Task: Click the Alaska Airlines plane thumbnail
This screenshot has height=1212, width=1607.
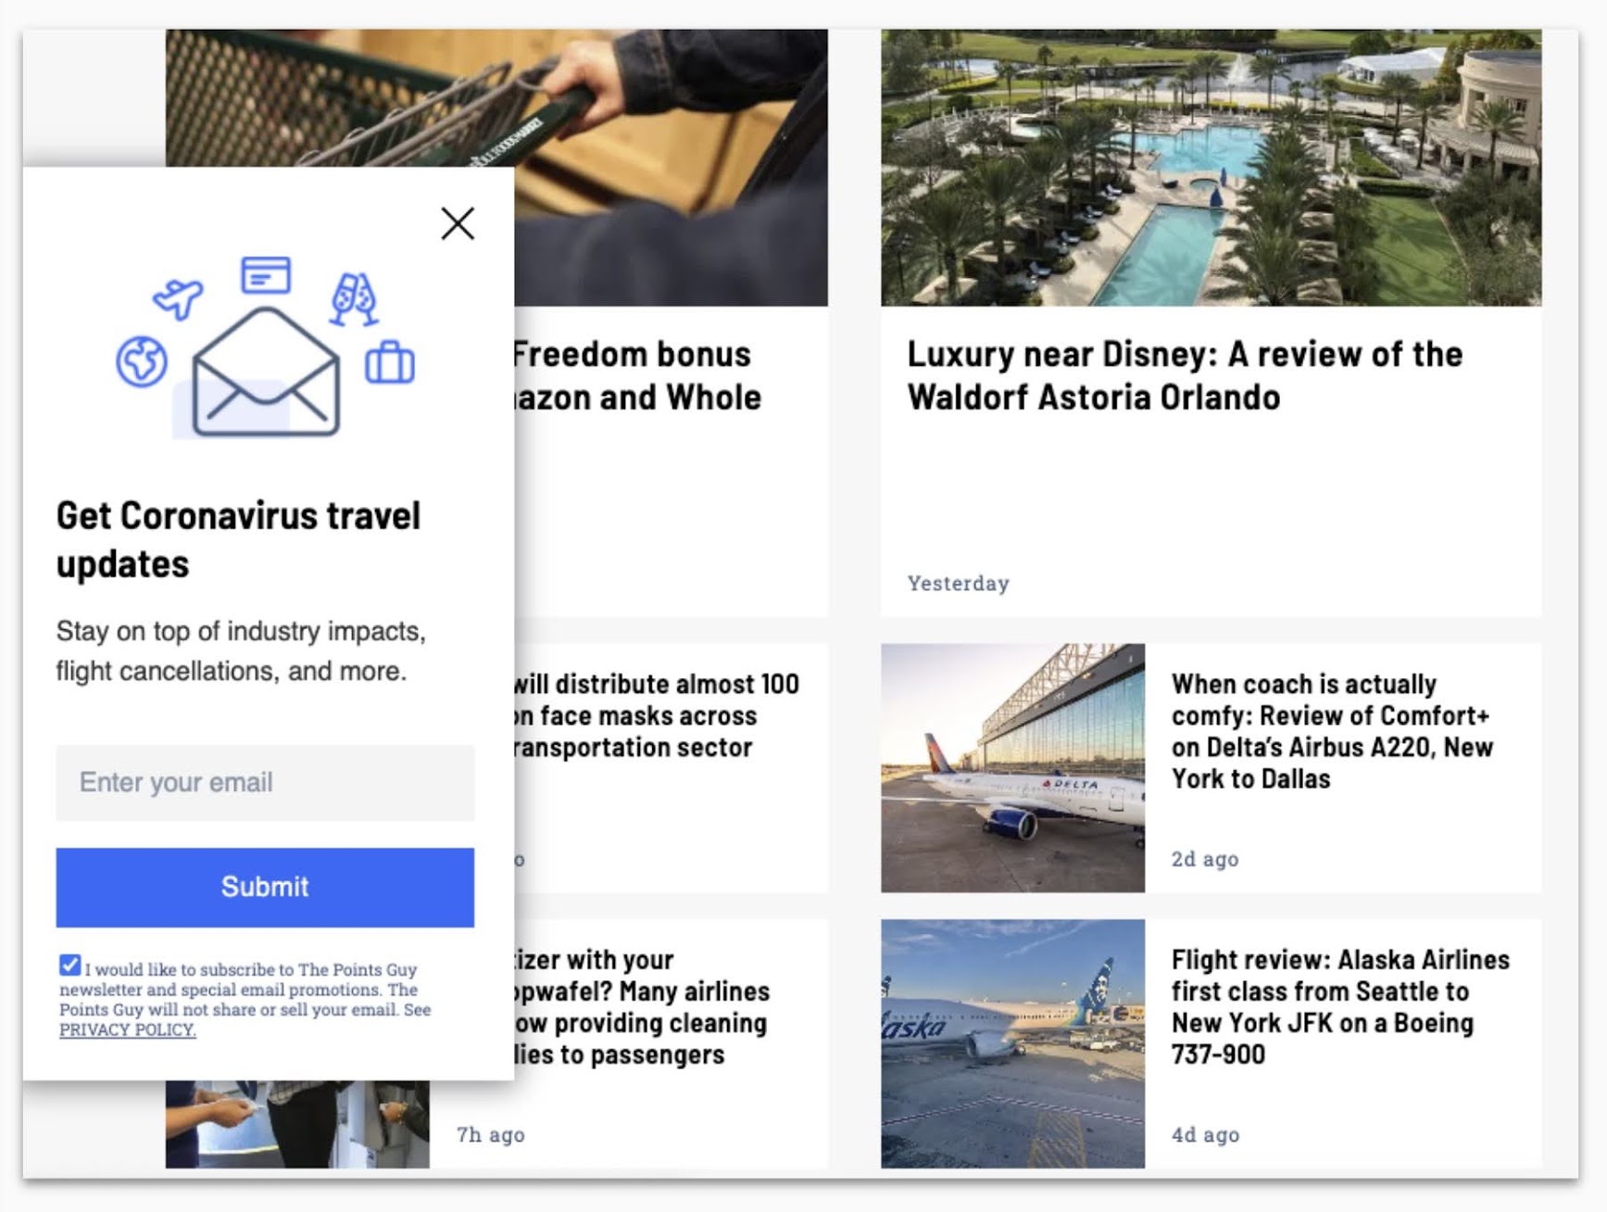Action: [x=1012, y=1043]
